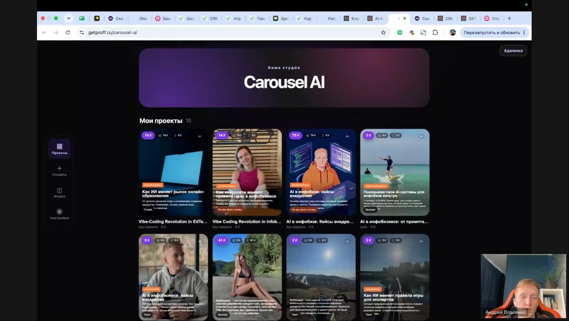Open the Создать plus item in the sidebar
Screen dimensions: 569x321
point(59,171)
